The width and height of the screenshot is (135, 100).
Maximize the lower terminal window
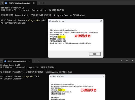(x=127, y=61)
